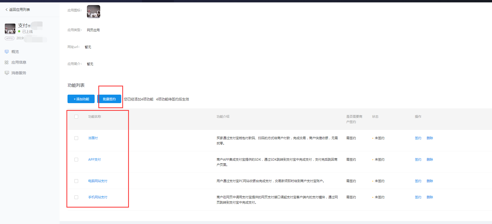Click the 状态 column header
This screenshot has height=224, width=492.
coord(375,117)
